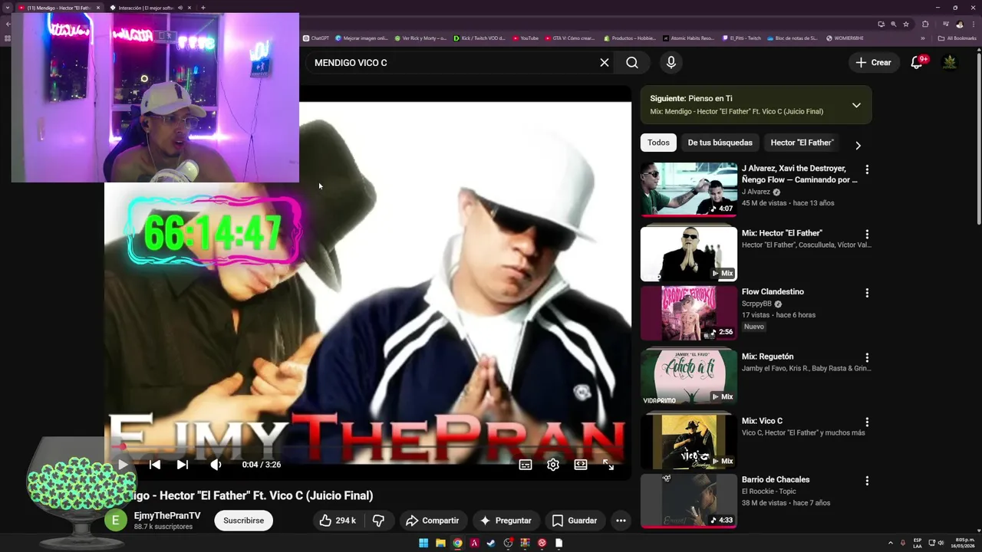
Task: Open EjmyThePranTV channel name
Action: pos(167,516)
